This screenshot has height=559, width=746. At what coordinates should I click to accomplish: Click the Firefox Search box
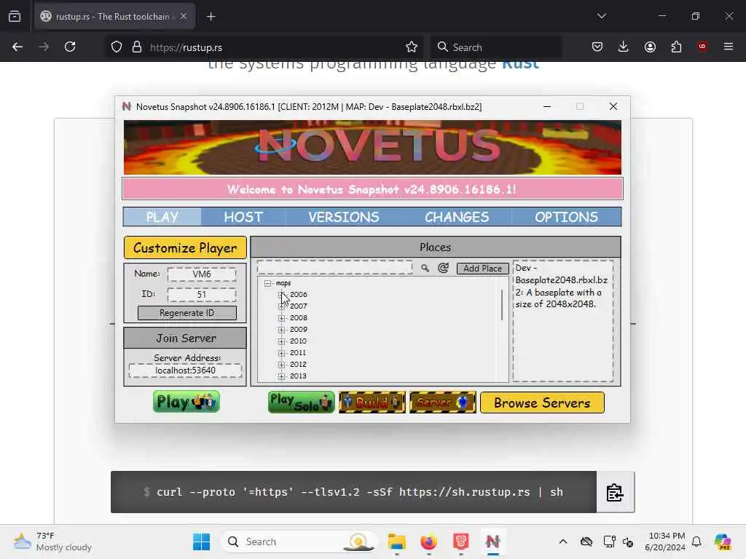496,47
